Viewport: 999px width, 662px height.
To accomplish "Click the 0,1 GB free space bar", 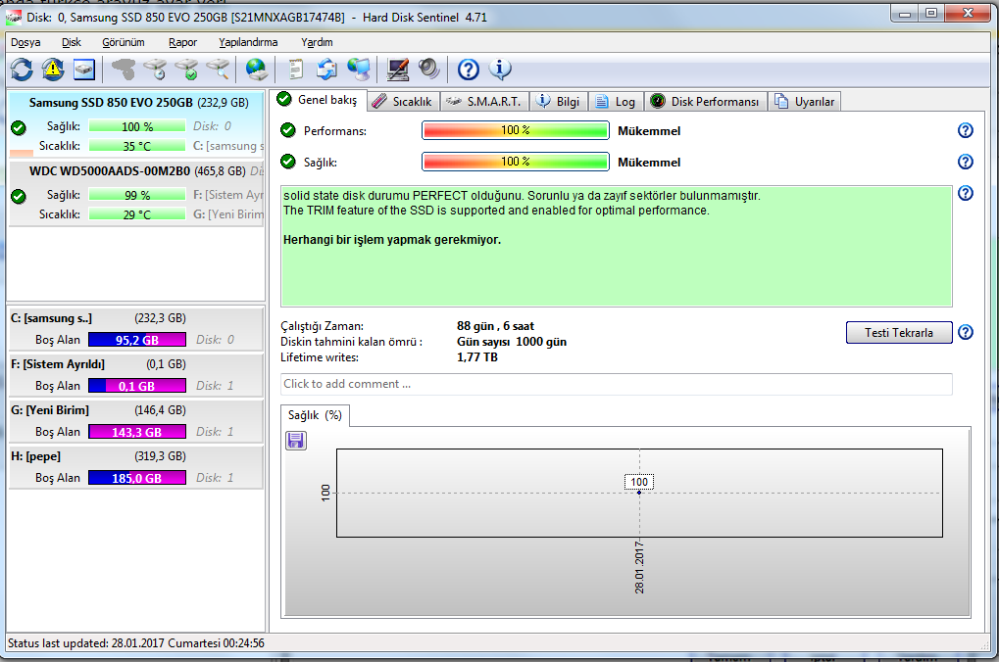I will 137,386.
